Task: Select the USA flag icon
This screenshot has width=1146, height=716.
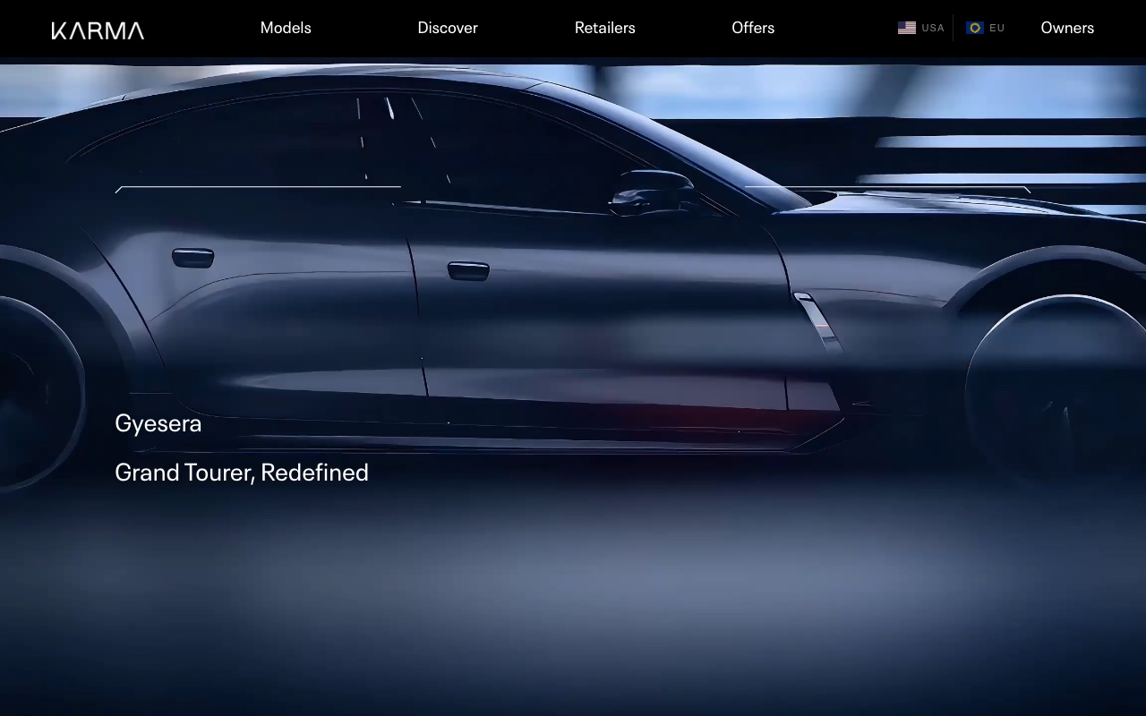Action: click(x=907, y=28)
